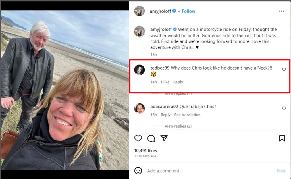Click See translation on adacabrera02's comment

click(187, 115)
